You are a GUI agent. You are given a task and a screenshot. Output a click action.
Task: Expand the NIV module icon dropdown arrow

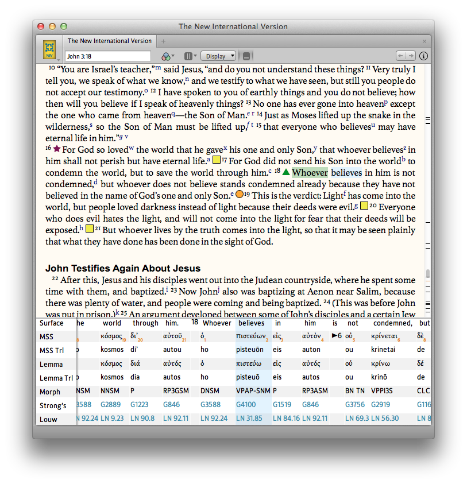click(58, 60)
